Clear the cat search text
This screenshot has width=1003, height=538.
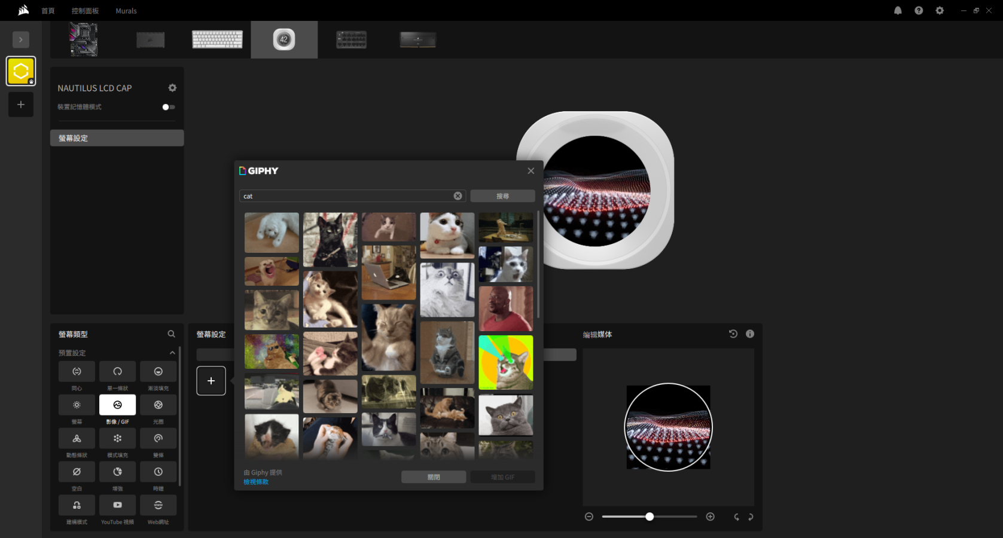click(x=458, y=196)
